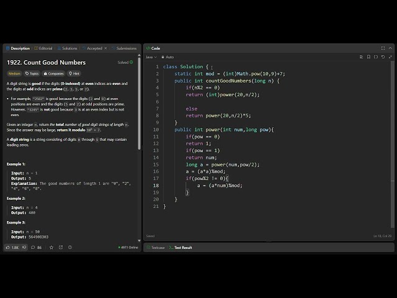Open the Accepted tab
This screenshot has height=298, width=397.
[92, 48]
